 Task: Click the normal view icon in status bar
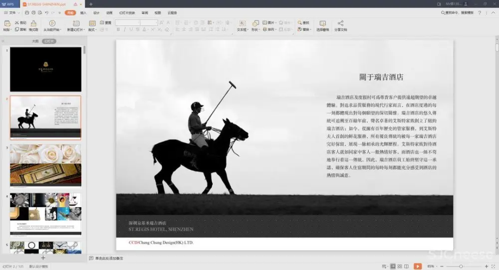pyautogui.click(x=393, y=266)
